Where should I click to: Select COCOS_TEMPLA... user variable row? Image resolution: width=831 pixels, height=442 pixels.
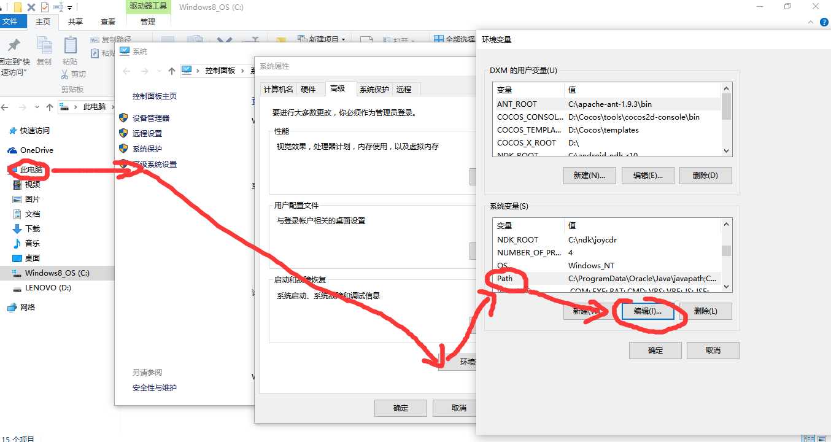coord(607,130)
